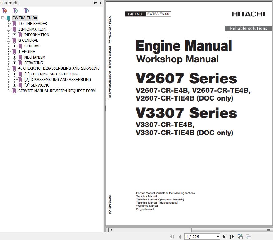The image size is (273, 240).
Task: Click the Technical Manual (Troubleshooting) line
Action: [x=157, y=203]
